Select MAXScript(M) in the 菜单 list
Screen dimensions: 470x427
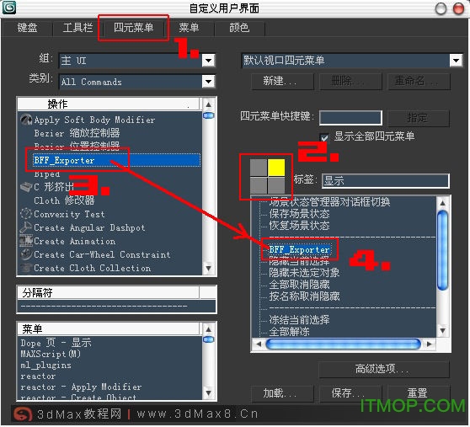coord(51,354)
